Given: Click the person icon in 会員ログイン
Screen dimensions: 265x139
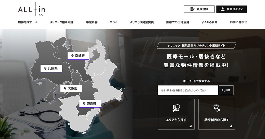Looking at the screenshot, I should pyautogui.click(x=223, y=9).
